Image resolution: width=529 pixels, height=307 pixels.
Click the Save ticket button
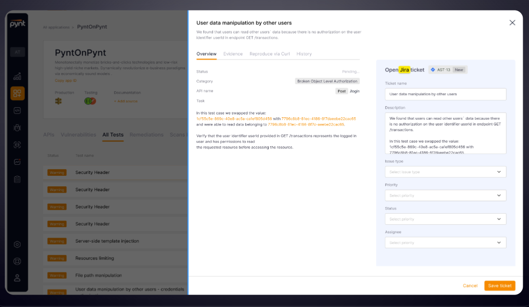pos(500,285)
